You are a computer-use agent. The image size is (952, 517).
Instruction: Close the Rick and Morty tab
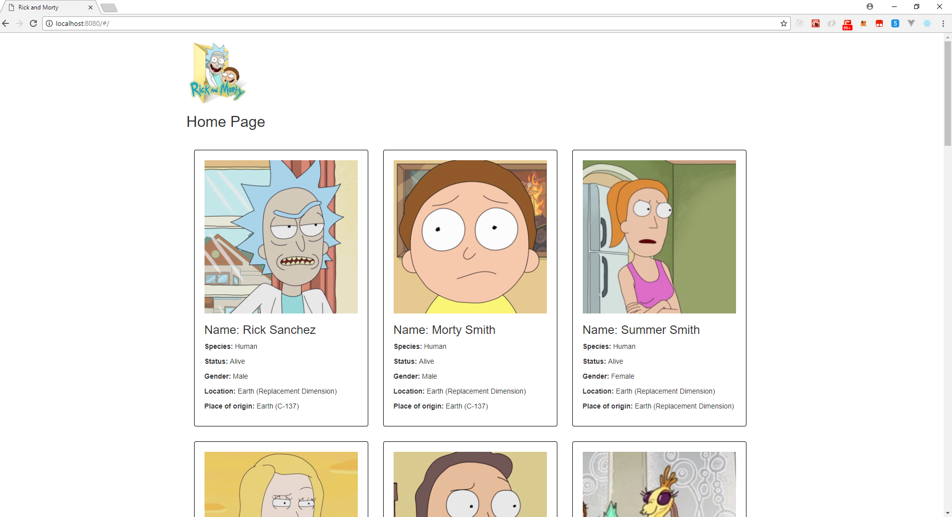tap(91, 7)
